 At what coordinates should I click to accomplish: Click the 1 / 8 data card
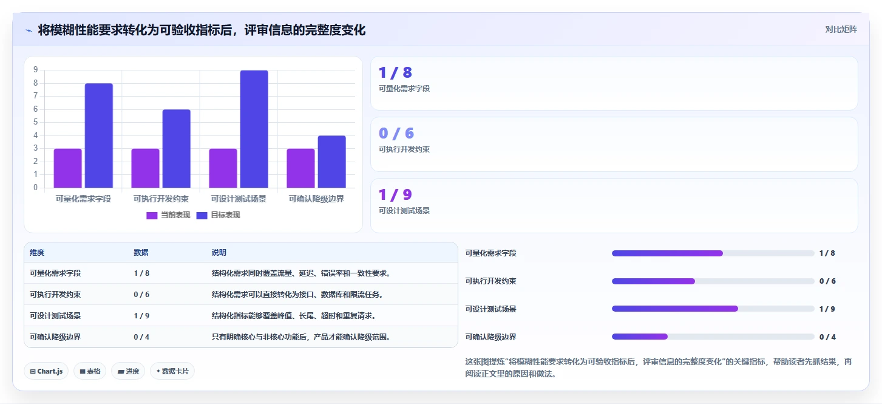point(614,83)
